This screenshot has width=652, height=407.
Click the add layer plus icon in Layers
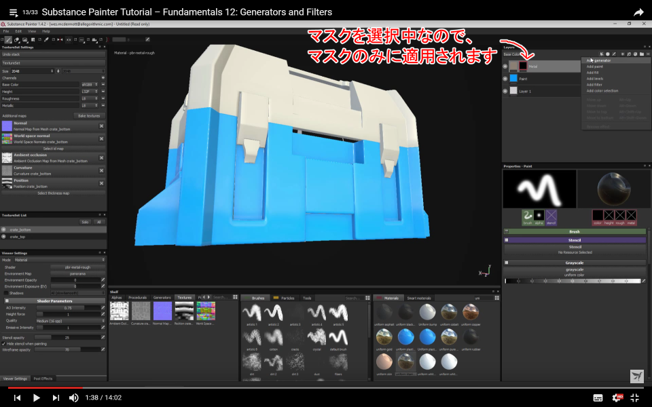coord(623,54)
